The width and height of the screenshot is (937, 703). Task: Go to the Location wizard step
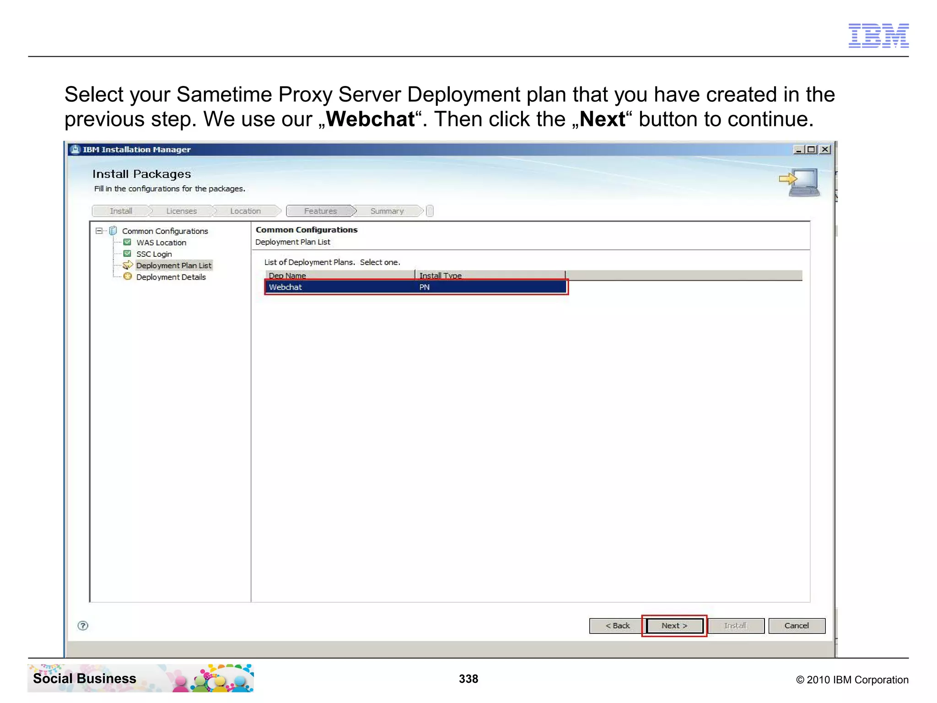[246, 211]
